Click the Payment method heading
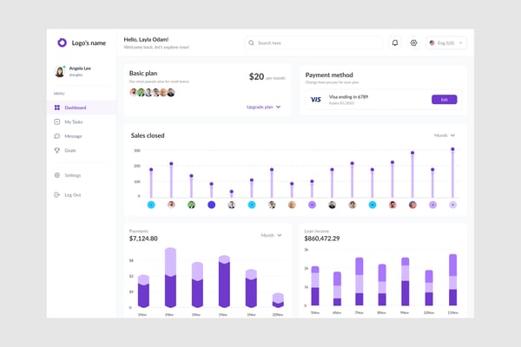Screen dimensions: 521x347 (x=329, y=75)
